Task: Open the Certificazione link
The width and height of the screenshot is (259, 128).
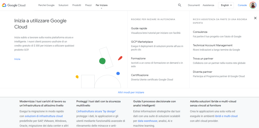Action: point(140,75)
